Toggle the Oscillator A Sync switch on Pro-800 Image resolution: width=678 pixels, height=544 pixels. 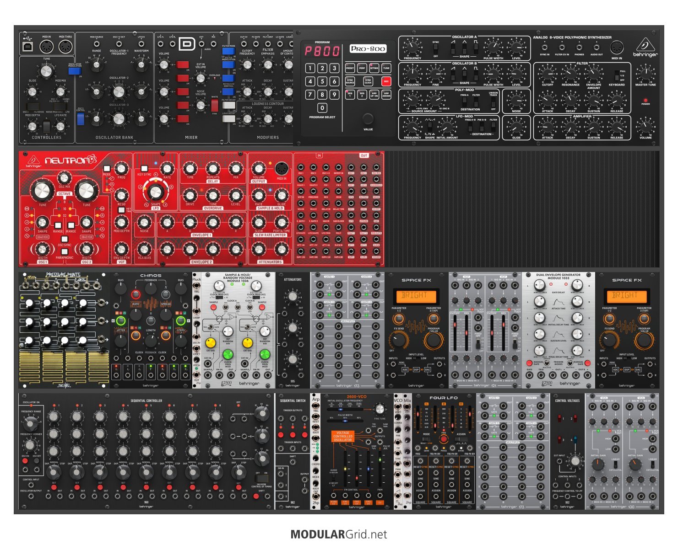(436, 49)
